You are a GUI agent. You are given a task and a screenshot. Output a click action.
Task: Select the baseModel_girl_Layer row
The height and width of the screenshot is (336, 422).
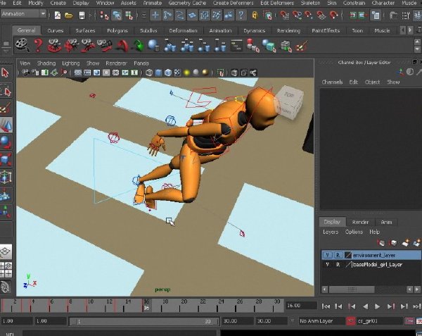click(371, 265)
